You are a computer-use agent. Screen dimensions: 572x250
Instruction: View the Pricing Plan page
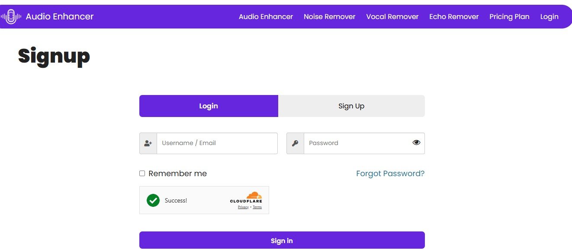point(509,17)
